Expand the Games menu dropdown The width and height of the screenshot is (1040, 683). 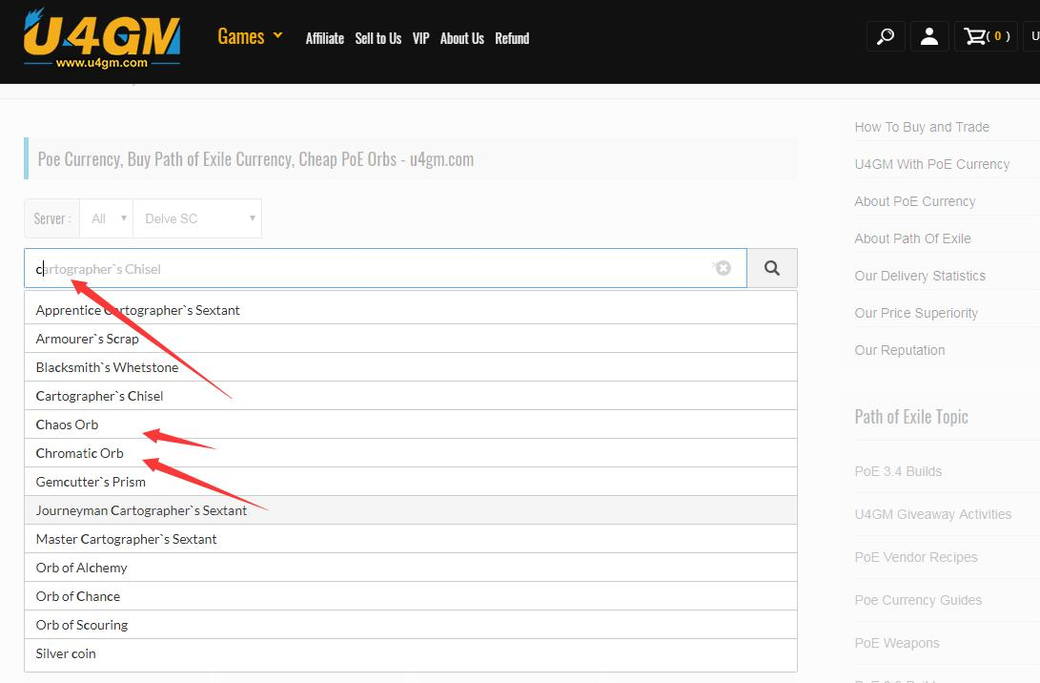[x=250, y=36]
